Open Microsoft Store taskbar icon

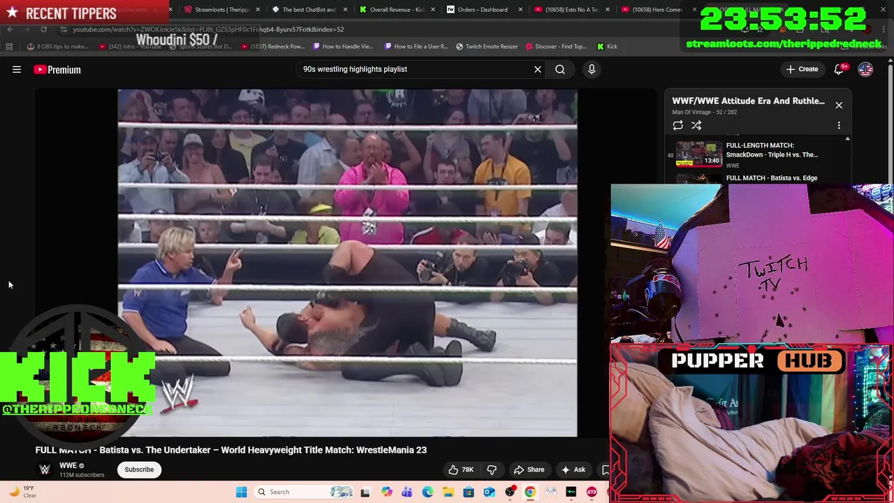pos(469,492)
